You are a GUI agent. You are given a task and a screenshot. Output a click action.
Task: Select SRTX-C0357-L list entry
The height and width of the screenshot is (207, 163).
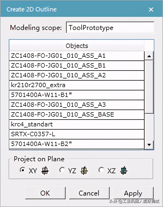pos(77,134)
